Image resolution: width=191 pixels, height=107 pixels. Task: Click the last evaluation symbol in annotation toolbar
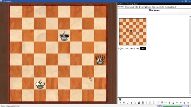pyautogui.click(x=188, y=103)
